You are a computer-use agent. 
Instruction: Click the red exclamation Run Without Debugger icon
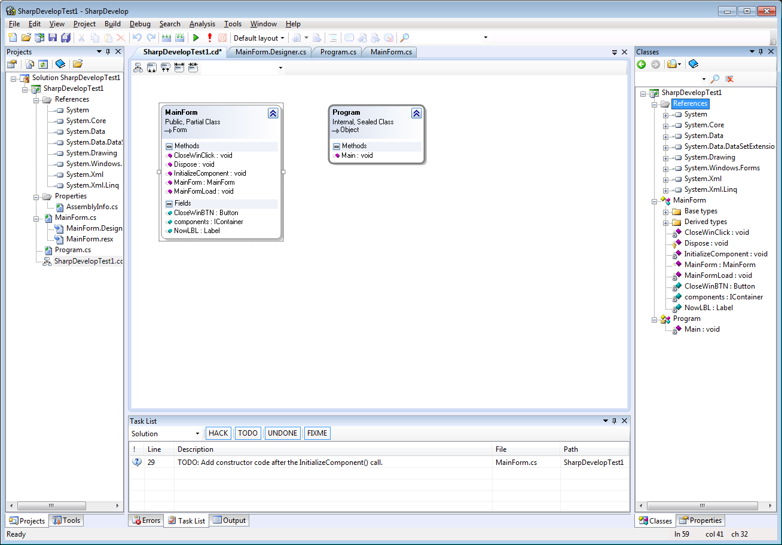pos(209,38)
